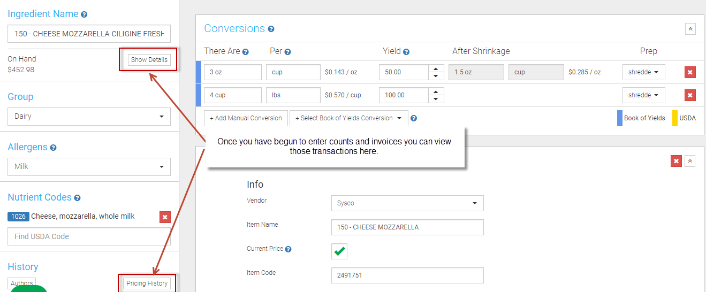Image resolution: width=706 pixels, height=292 pixels.
Task: Click the Per field containing cup
Action: [293, 72]
